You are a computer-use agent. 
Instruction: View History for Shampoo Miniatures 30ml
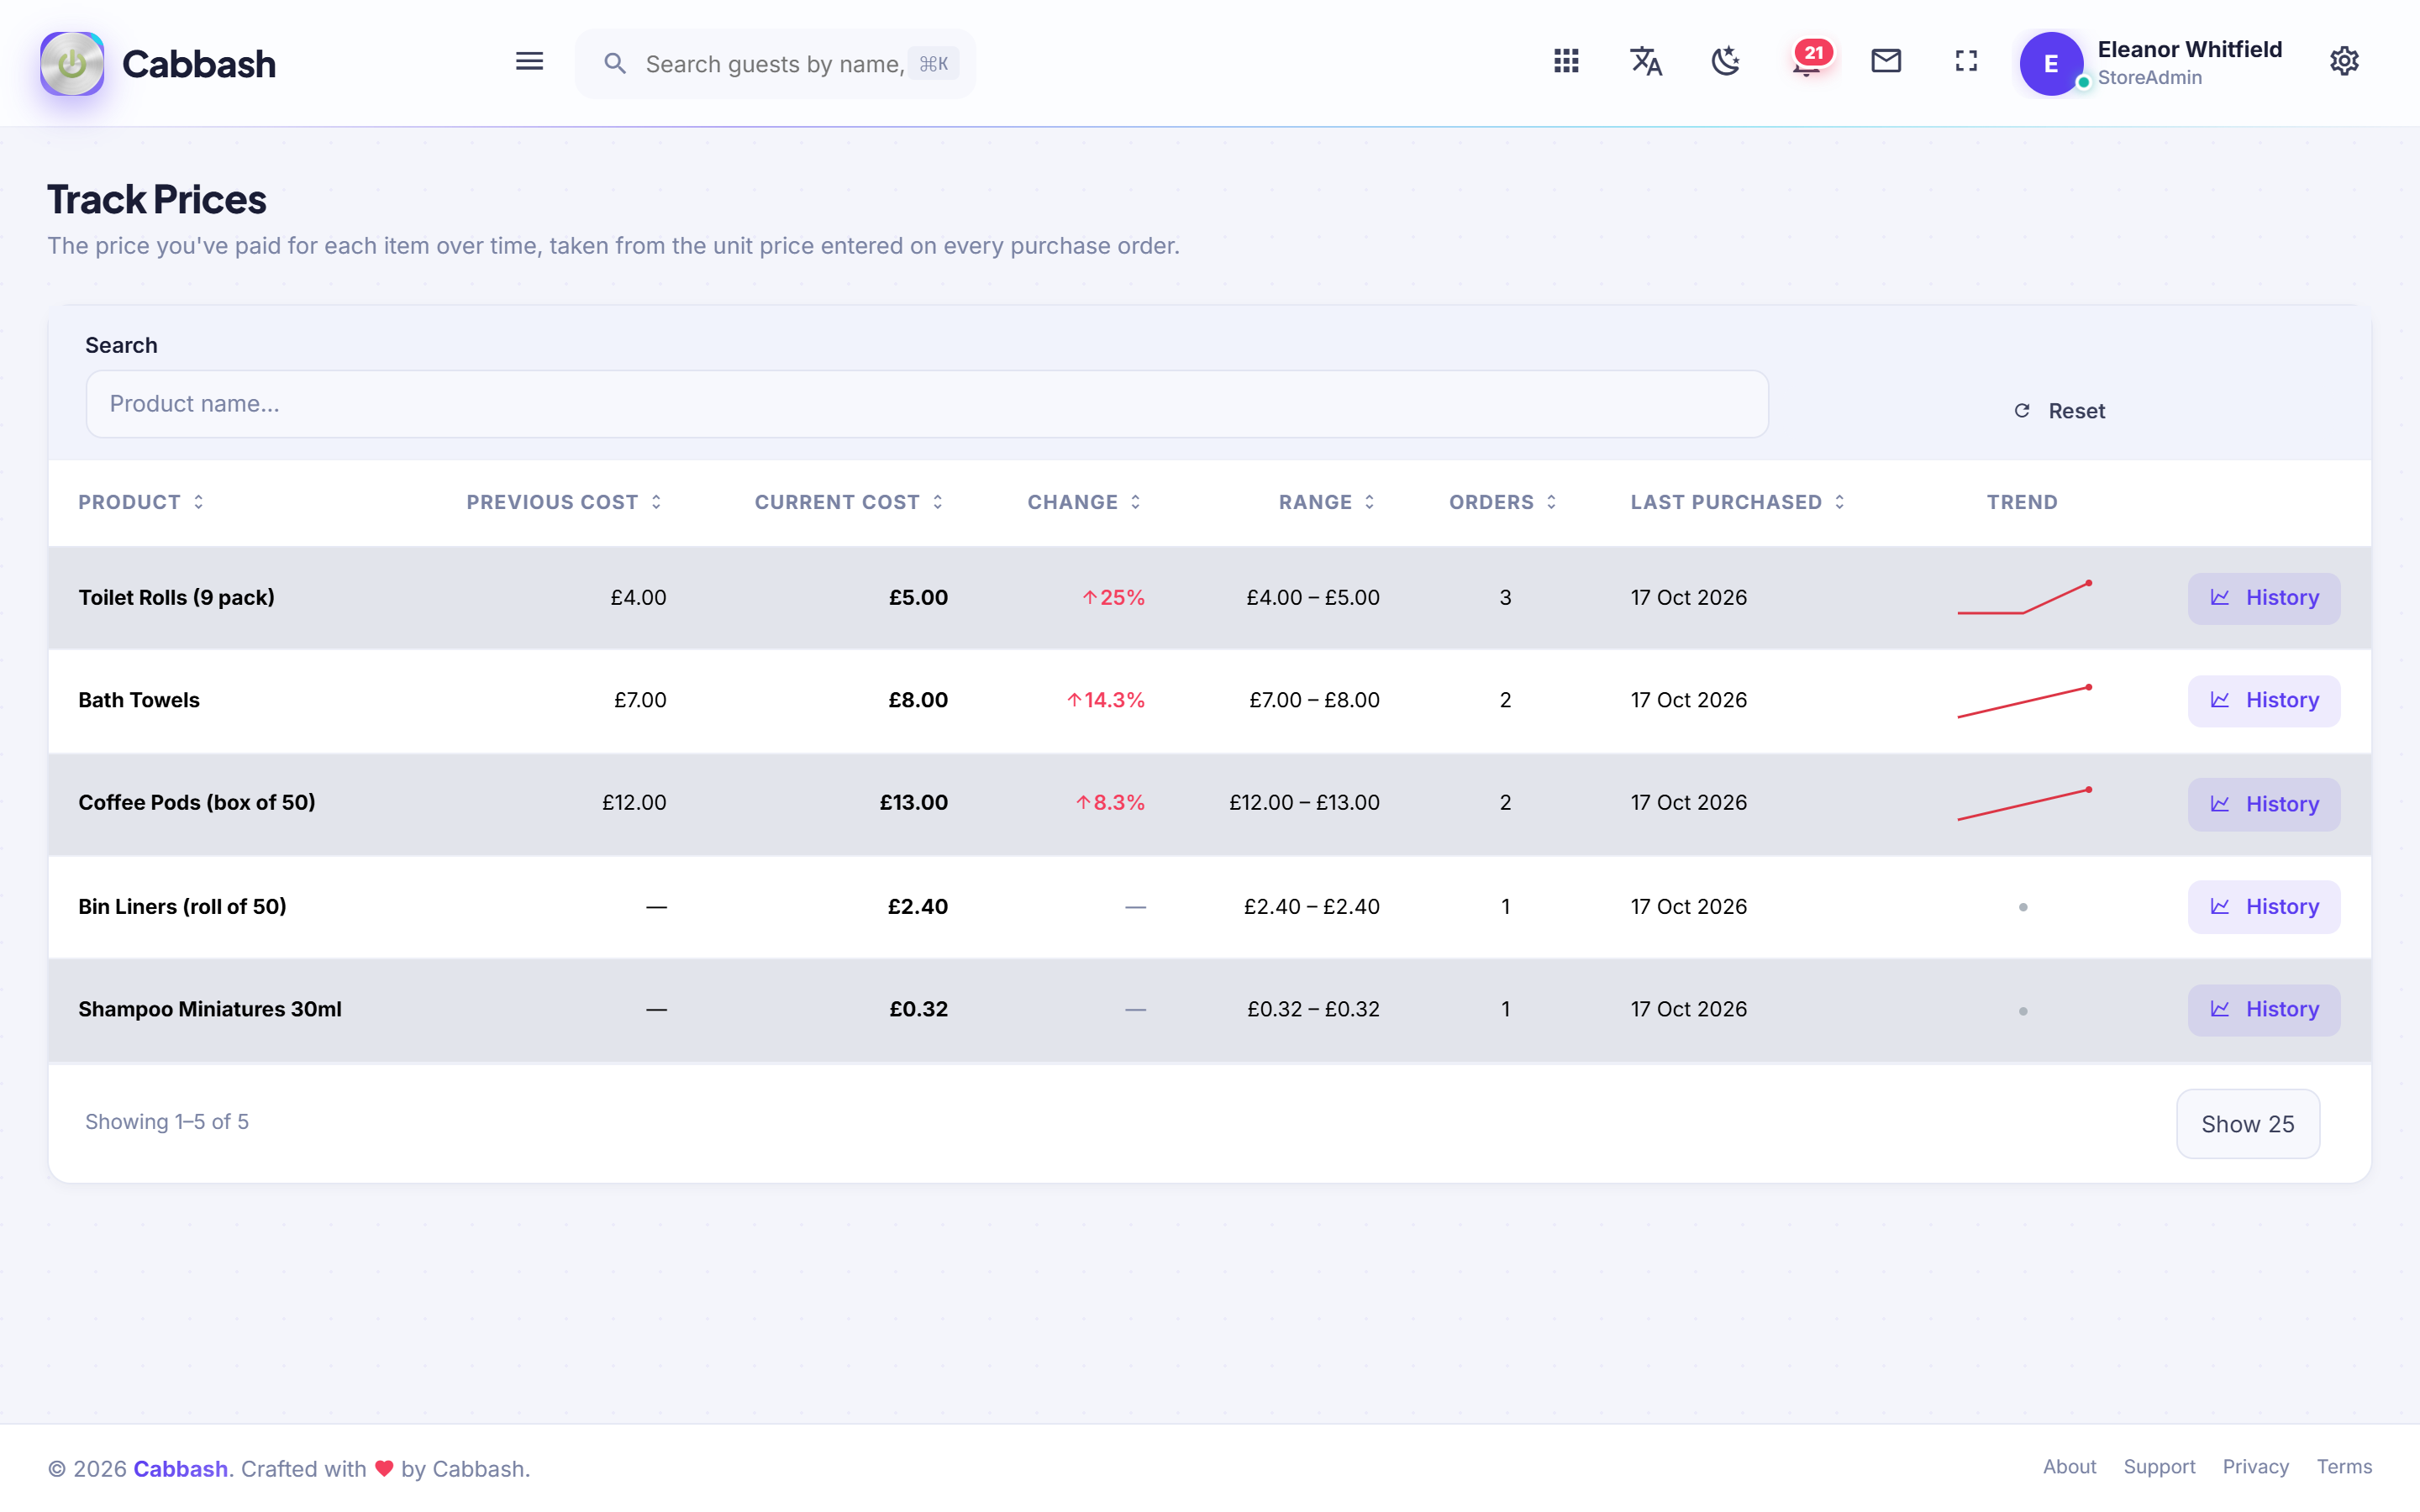(x=2263, y=1010)
